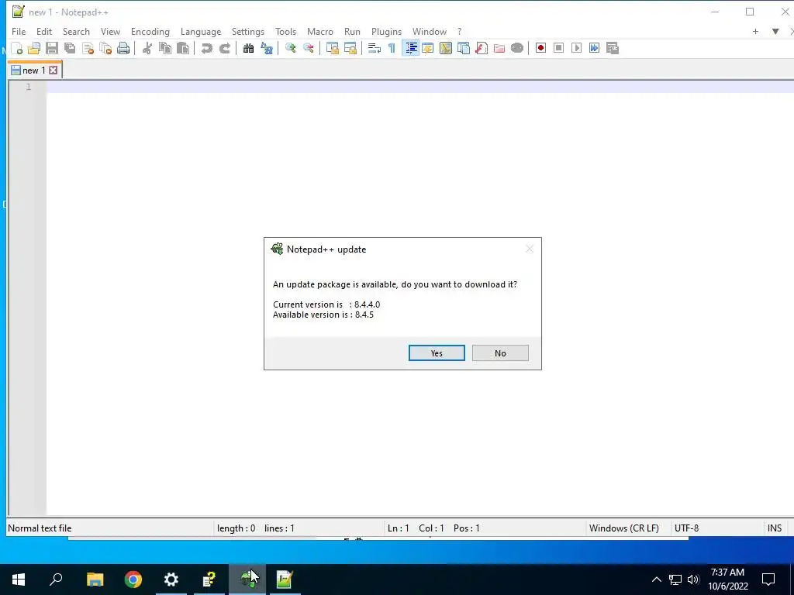Click Yes to download the update
The image size is (794, 595).
(x=437, y=353)
